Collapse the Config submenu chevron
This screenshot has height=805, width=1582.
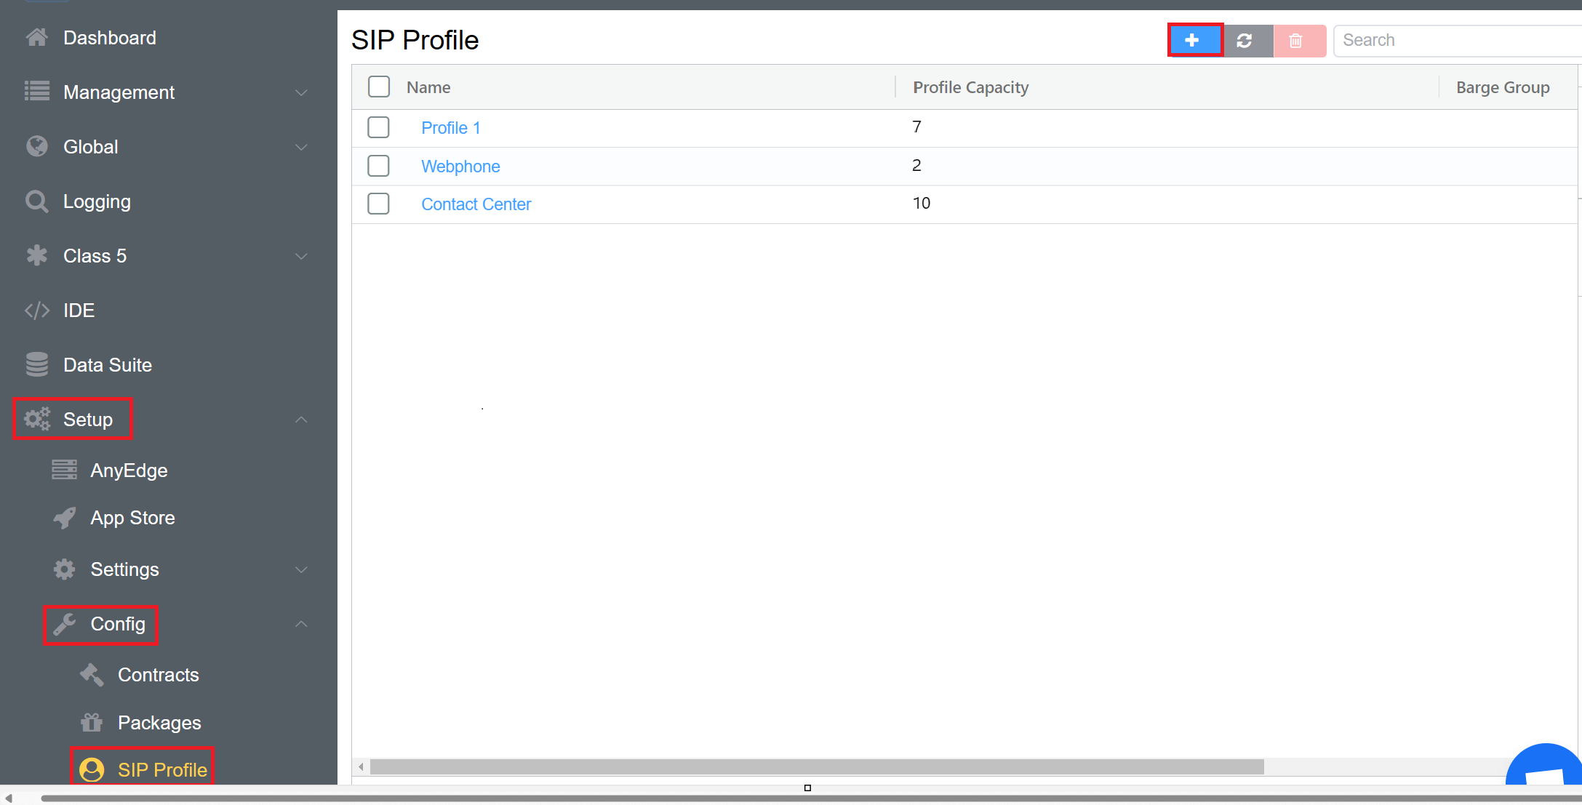(x=301, y=624)
